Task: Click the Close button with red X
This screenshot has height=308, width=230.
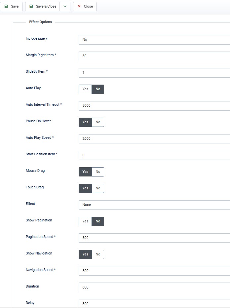Action: (85, 6)
